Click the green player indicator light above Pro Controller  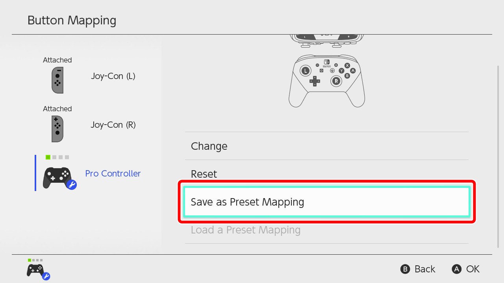click(x=48, y=157)
